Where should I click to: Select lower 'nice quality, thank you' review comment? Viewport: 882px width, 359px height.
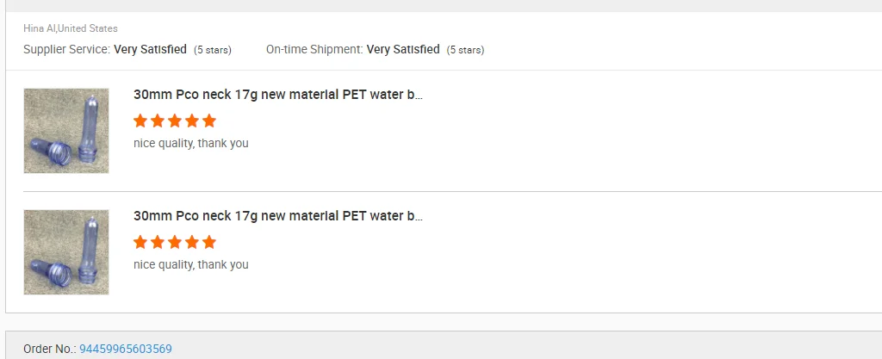[x=190, y=264]
